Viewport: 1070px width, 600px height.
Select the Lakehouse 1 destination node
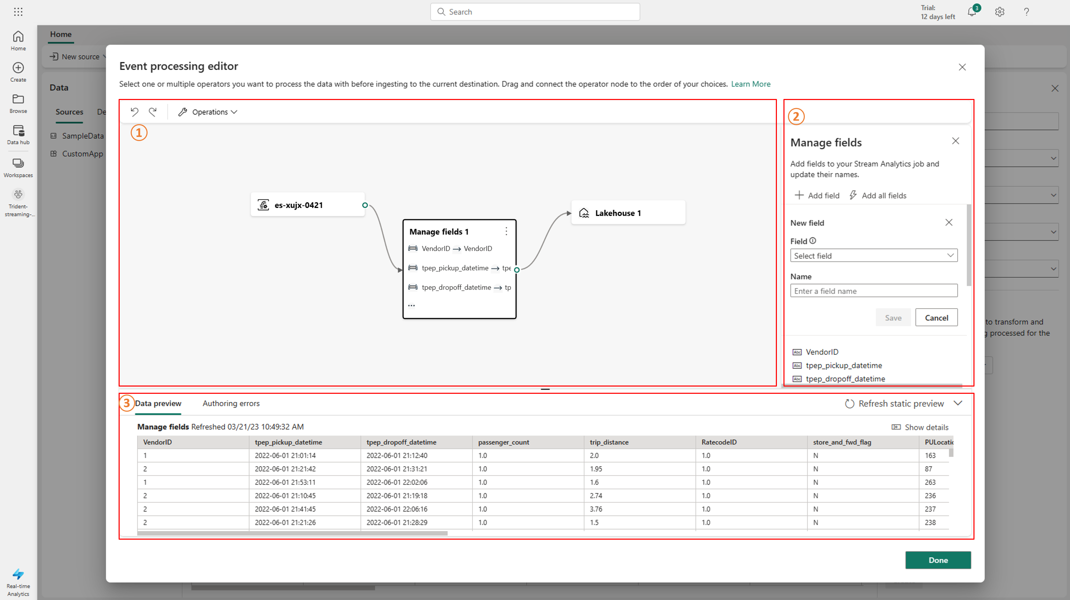(x=628, y=213)
